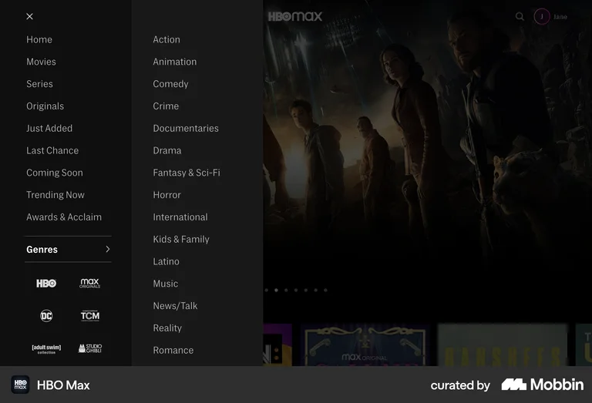Pick the Comedy genre
592x403 pixels.
[170, 84]
